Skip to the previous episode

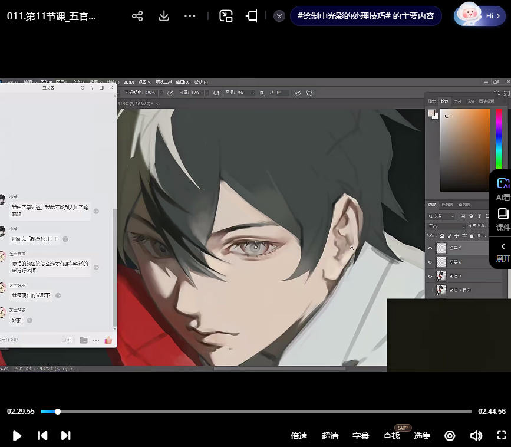tap(42, 436)
